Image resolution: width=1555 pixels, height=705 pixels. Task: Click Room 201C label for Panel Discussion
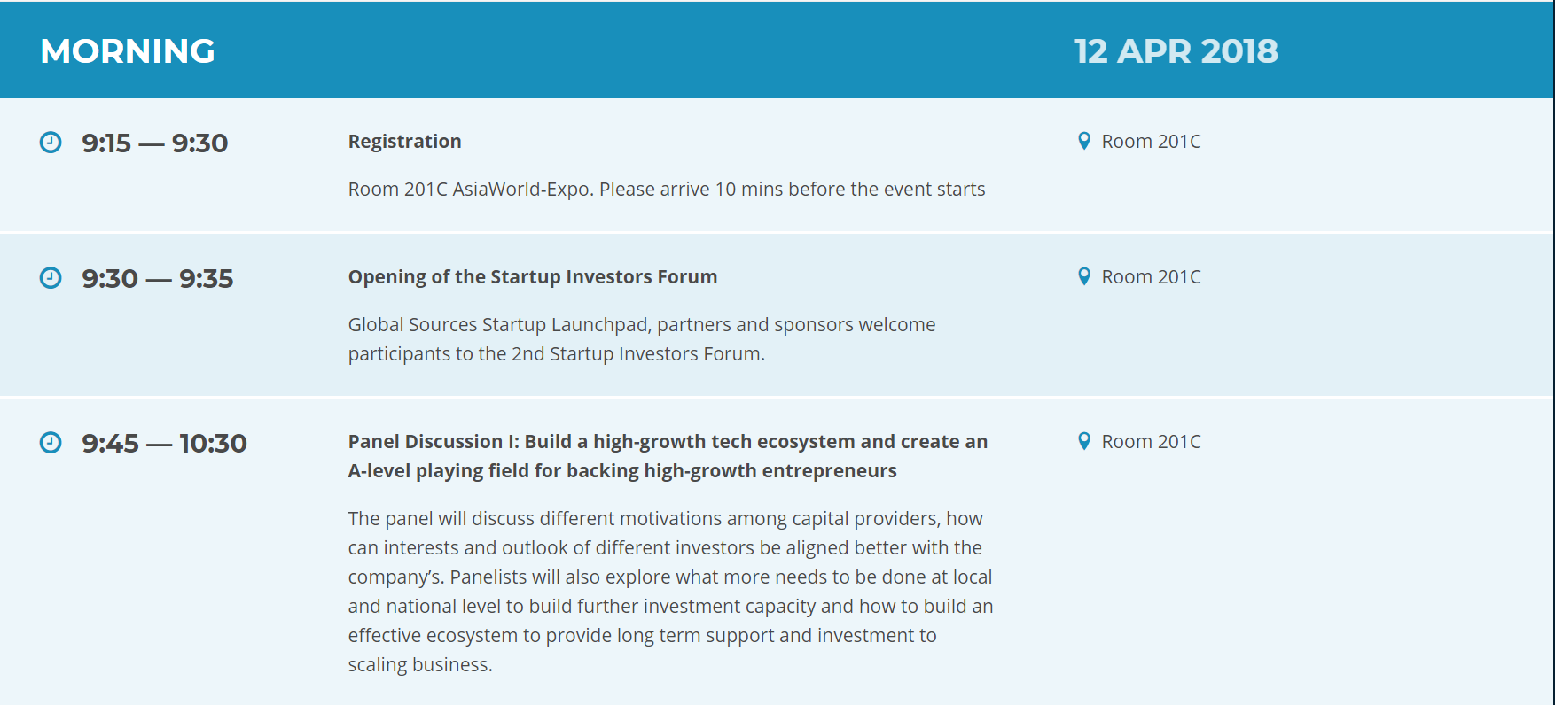click(1151, 442)
